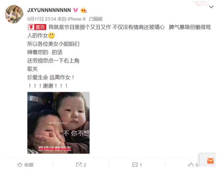Click the smiley emoji in the post
This screenshot has width=223, height=171.
click(51, 36)
